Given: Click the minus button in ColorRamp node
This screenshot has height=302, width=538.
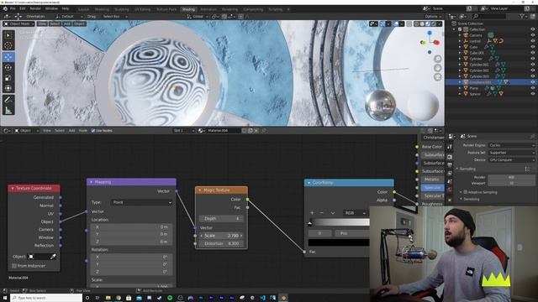Looking at the screenshot, I should point(321,213).
